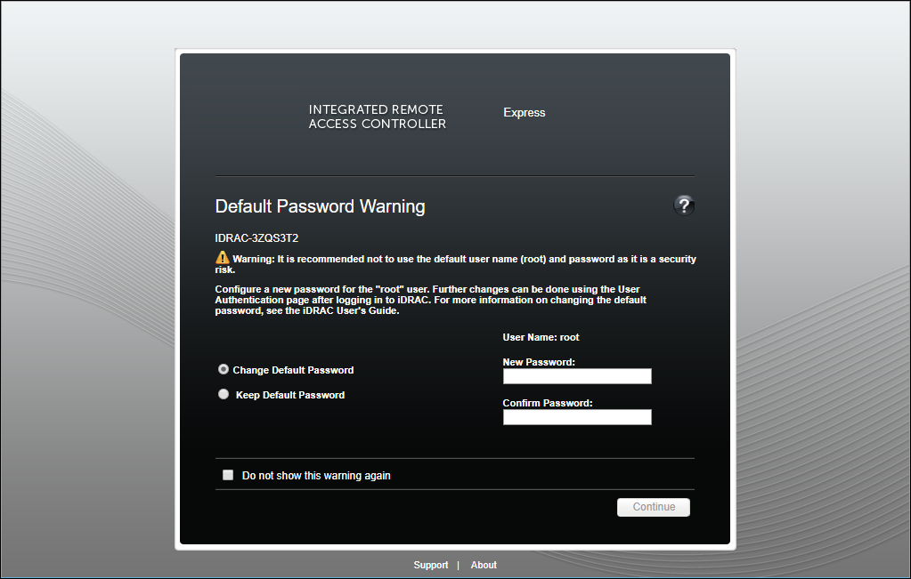Click the yellow warning triangle icon
Image resolution: width=911 pixels, height=579 pixels.
tap(222, 258)
